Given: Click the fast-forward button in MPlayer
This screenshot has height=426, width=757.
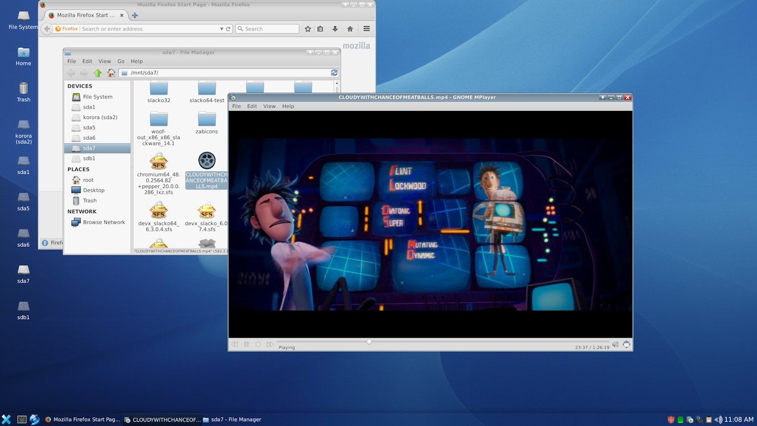Looking at the screenshot, I should click(x=270, y=344).
